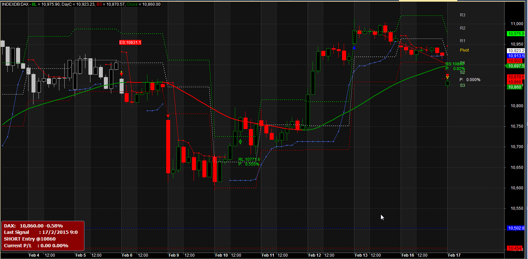528x259 pixels.
Task: Click the 10,950 price axis label
Action: coord(517,44)
